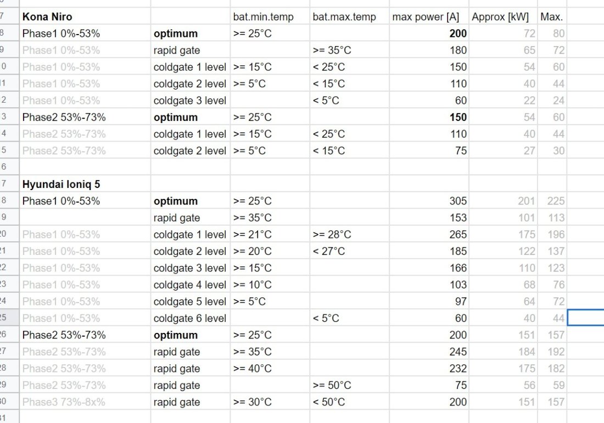
Task: Select the 'Hyundai Ioniq 5' header cell
Action: [x=85, y=184]
